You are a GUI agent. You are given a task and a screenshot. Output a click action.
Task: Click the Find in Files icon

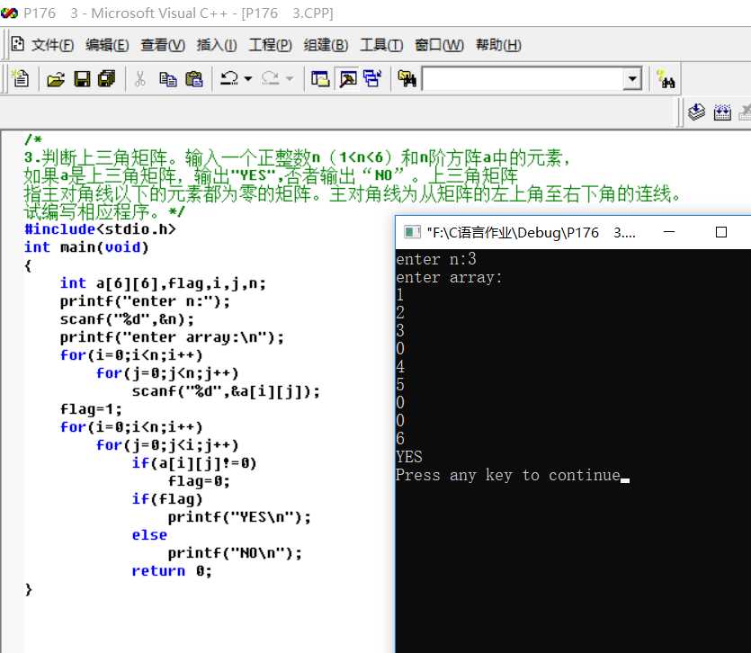407,78
